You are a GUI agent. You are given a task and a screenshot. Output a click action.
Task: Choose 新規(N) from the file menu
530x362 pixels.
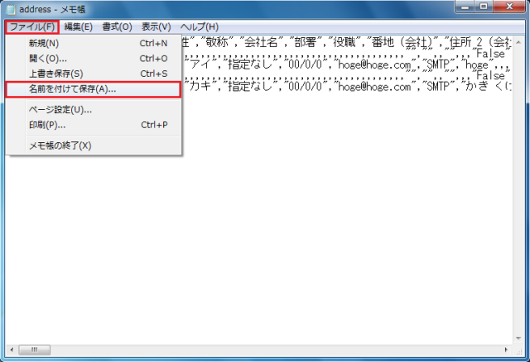pos(94,43)
